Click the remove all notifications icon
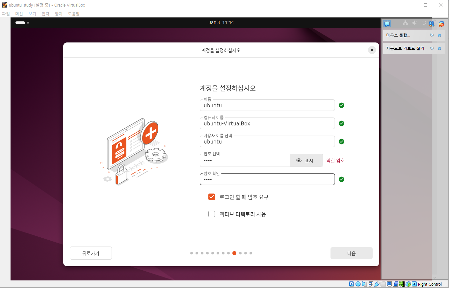 [x=441, y=24]
